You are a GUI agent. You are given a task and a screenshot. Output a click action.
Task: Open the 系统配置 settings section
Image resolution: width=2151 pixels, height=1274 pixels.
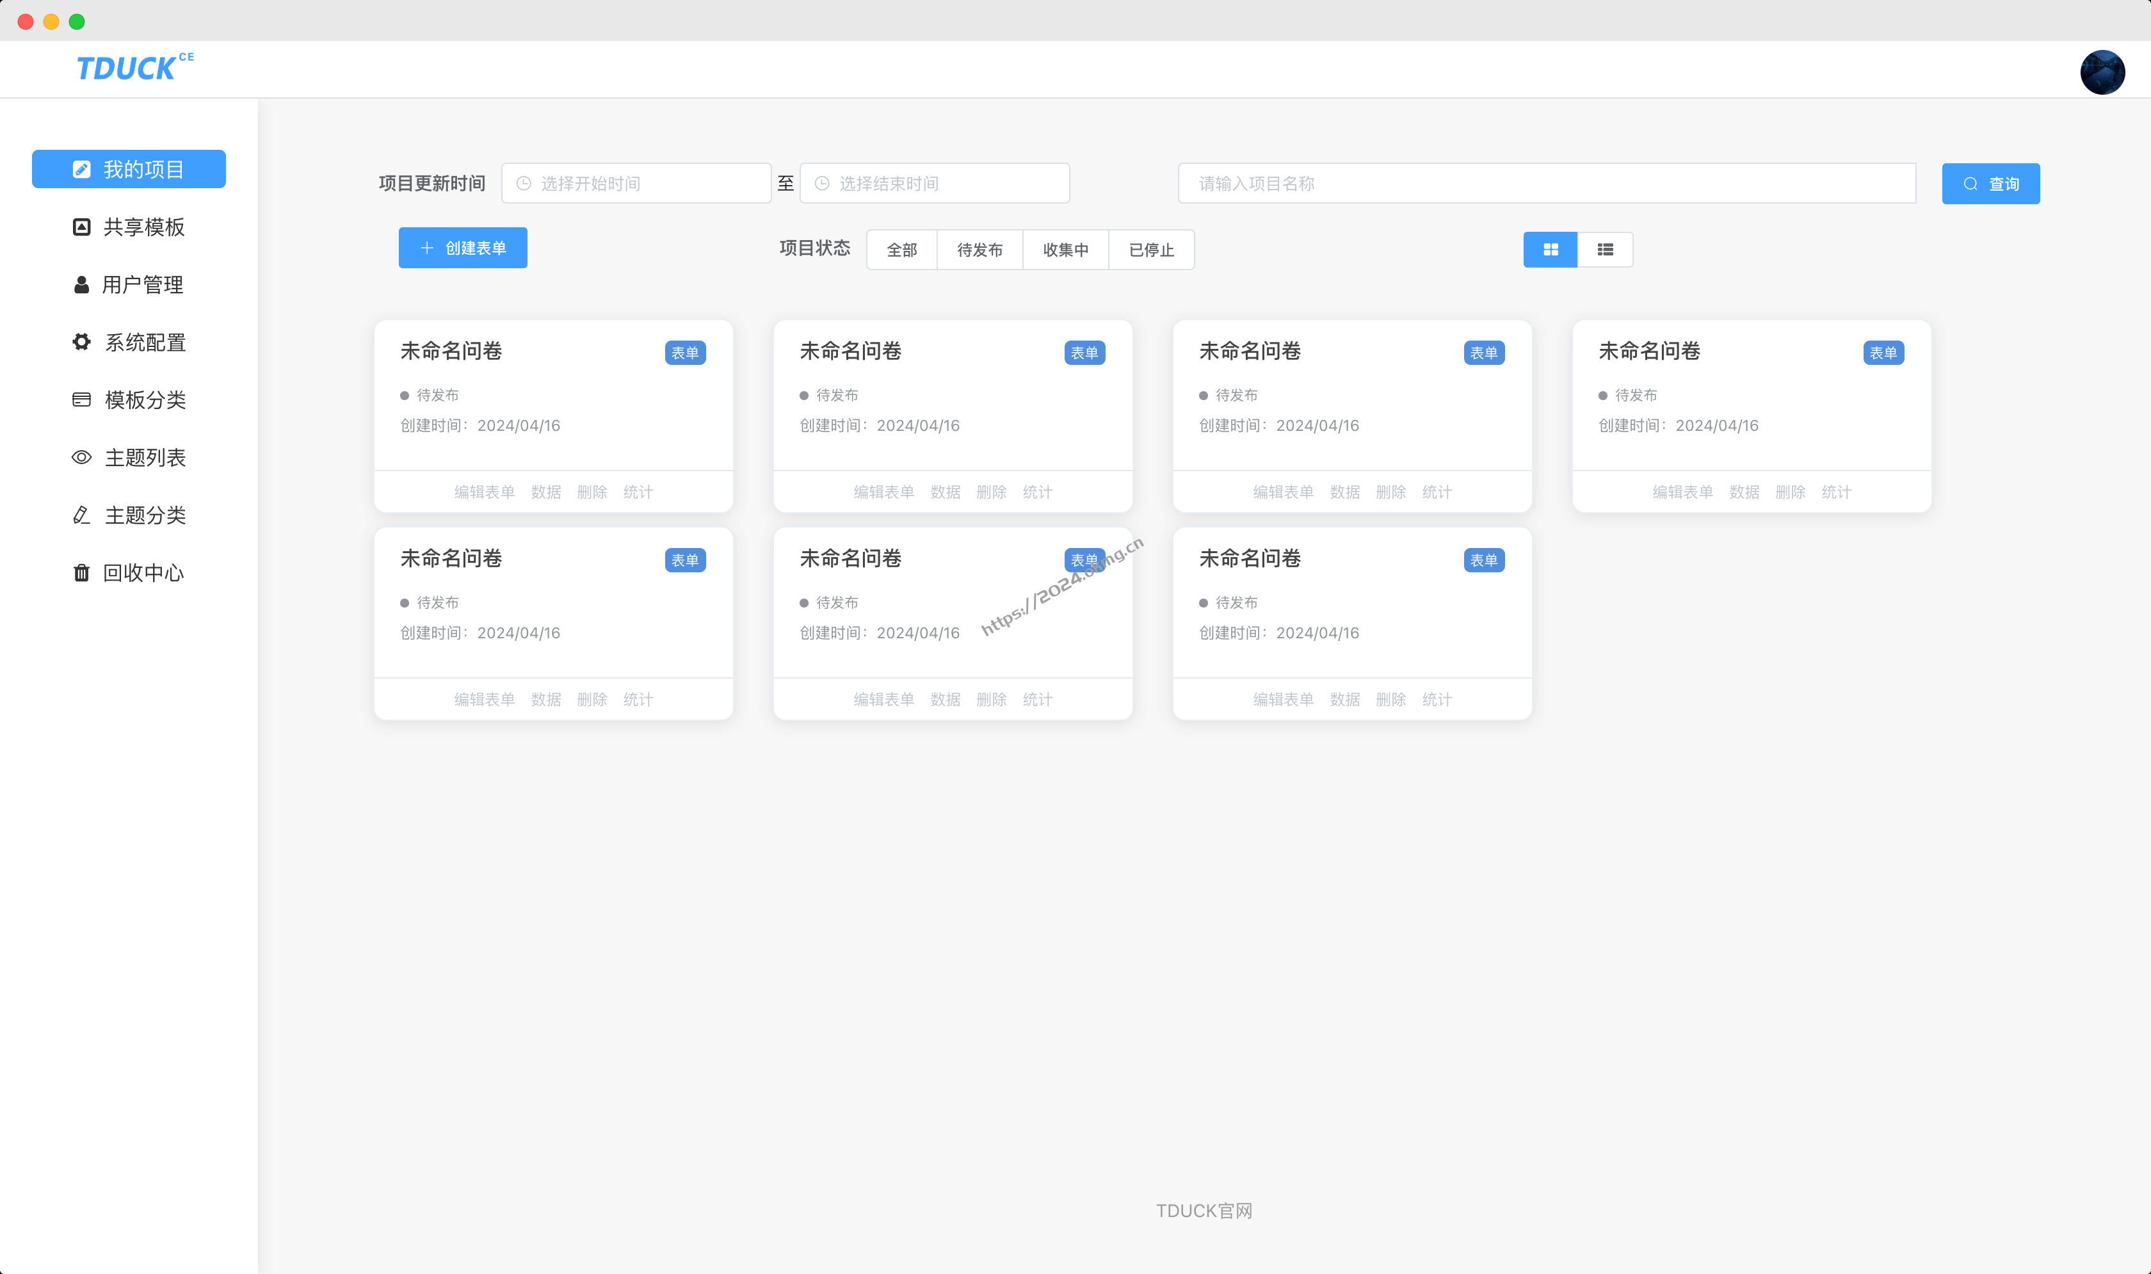pyautogui.click(x=129, y=342)
